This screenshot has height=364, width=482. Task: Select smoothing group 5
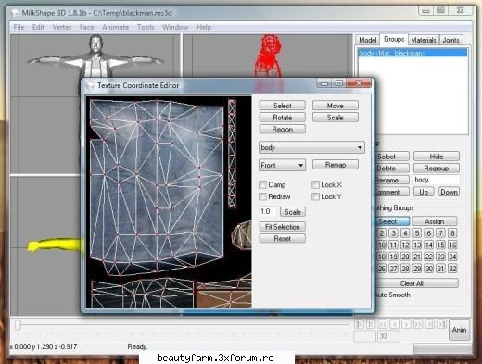click(417, 233)
